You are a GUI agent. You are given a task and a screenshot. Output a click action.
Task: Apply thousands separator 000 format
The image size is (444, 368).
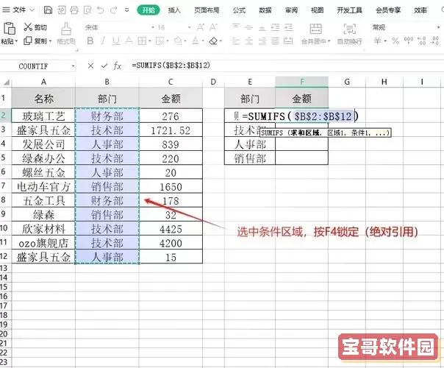408,40
